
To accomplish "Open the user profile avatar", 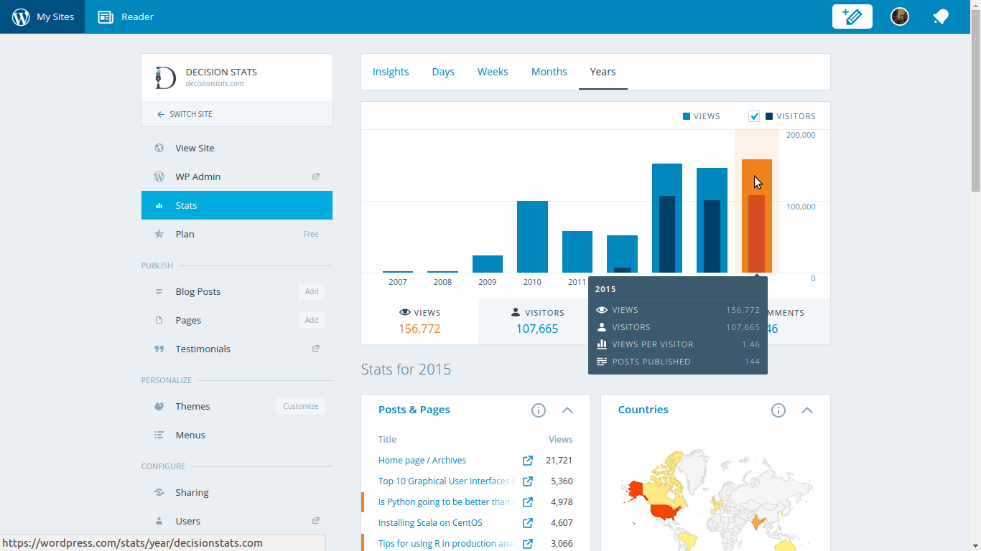I will [899, 17].
